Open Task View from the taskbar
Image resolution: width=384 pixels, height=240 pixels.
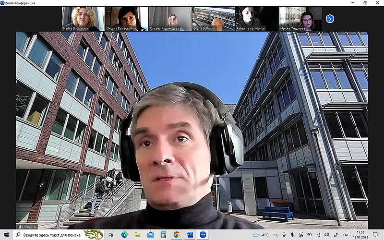coord(111,235)
